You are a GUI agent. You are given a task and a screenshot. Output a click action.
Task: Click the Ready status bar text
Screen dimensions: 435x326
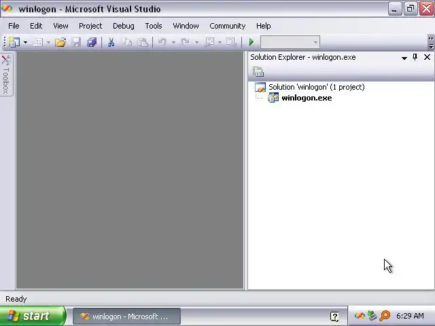[16, 299]
